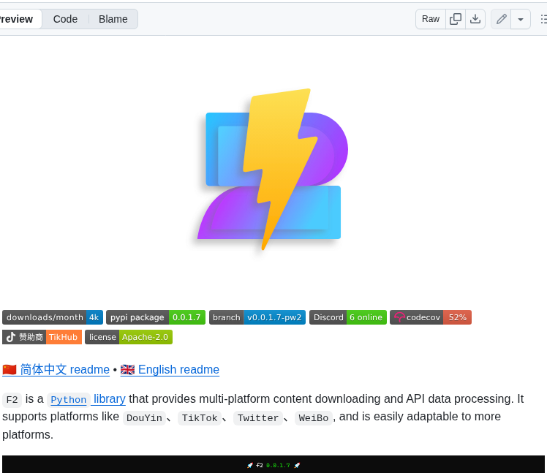Open the Discord 6 online badge
This screenshot has height=473, width=547.
pyautogui.click(x=348, y=317)
